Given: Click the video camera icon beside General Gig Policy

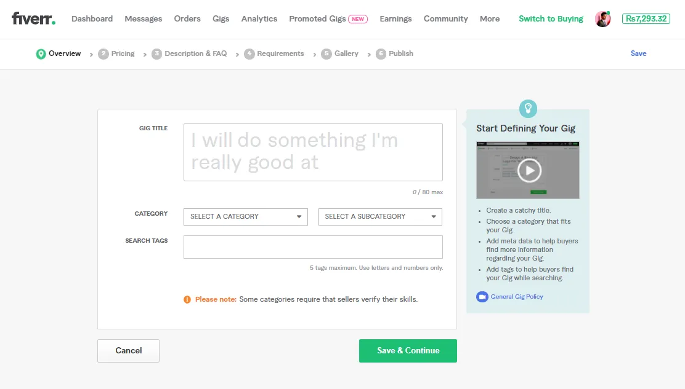Looking at the screenshot, I should (482, 297).
